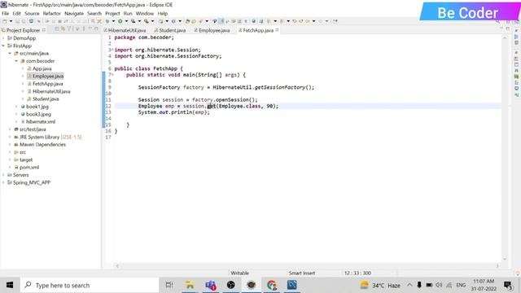Open Google Chrome from taskbar

click(272, 285)
